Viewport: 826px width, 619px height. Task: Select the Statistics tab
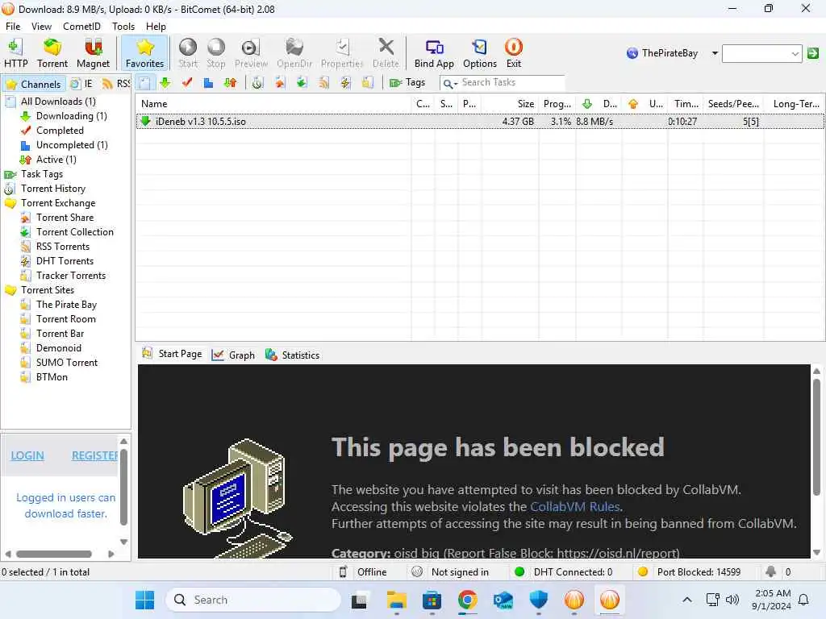coord(292,355)
